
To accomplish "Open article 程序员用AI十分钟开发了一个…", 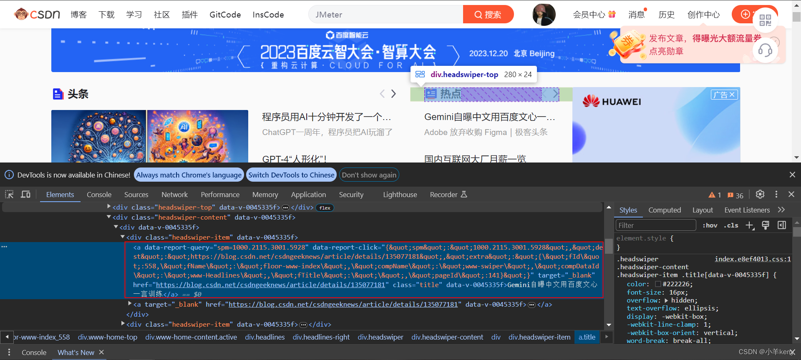I will [327, 117].
